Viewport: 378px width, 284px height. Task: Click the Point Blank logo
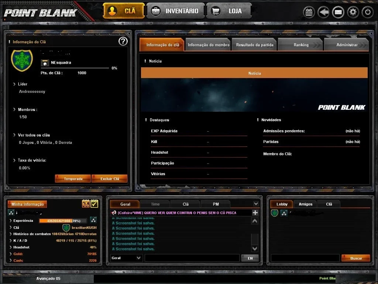[x=41, y=13]
